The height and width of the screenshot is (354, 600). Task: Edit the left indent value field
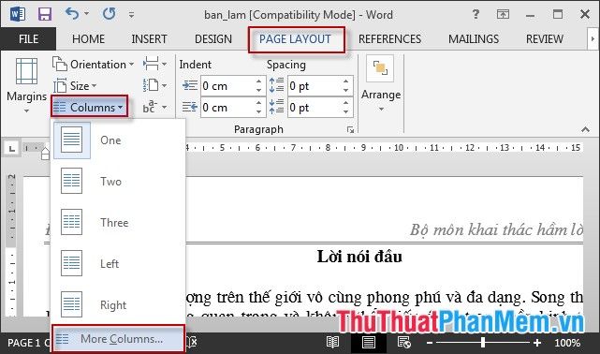point(227,86)
